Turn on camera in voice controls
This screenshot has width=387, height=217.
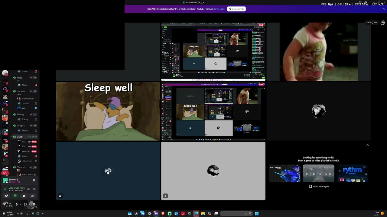[6, 196]
